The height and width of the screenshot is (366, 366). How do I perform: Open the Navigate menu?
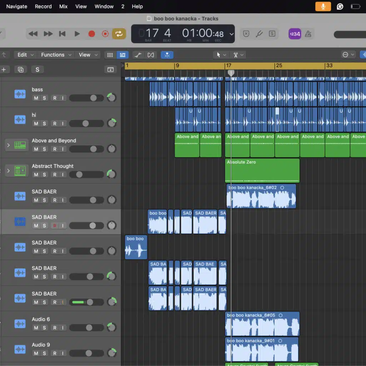click(x=16, y=6)
